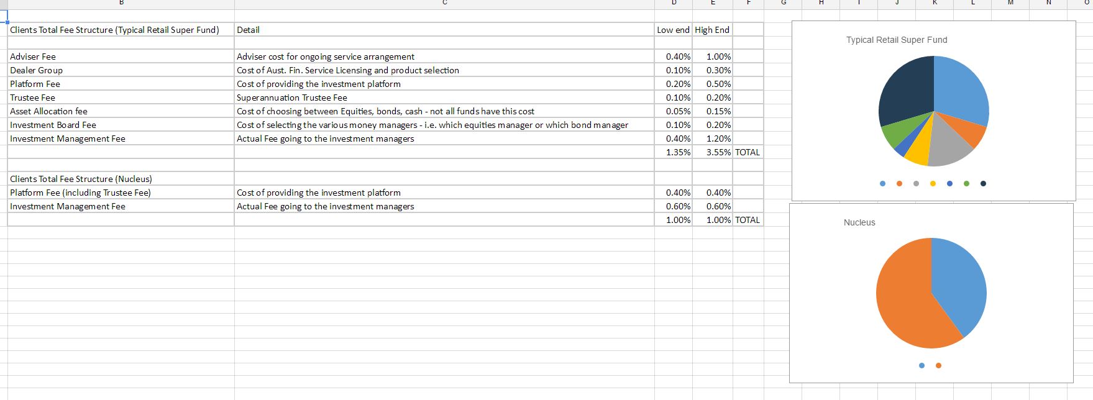Click the "Nucleus" chart title
Image resolution: width=1093 pixels, height=400 pixels.
(x=859, y=222)
